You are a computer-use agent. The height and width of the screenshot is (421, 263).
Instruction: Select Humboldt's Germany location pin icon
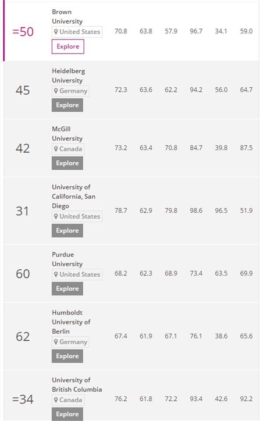56,342
